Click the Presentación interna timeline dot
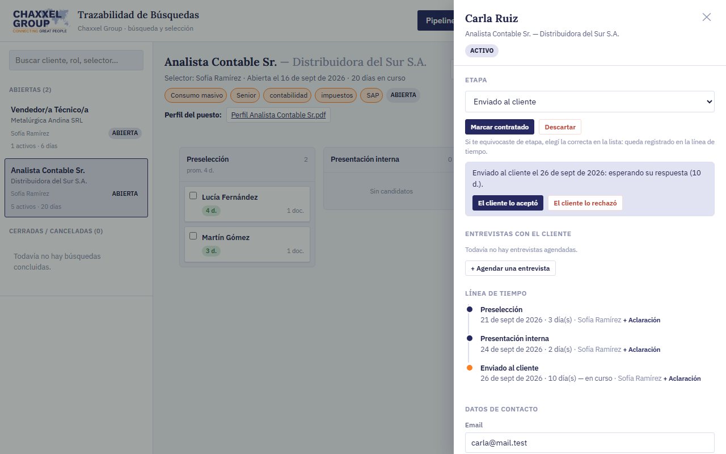The image size is (726, 454). (469, 338)
